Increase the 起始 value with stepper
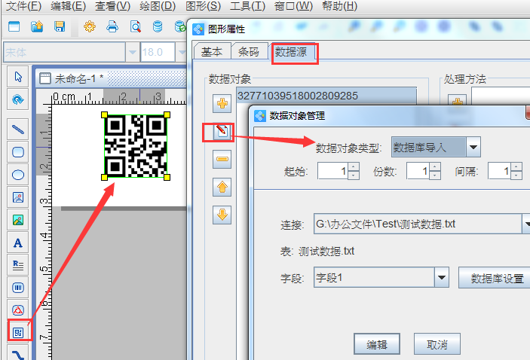The image size is (530, 360). click(x=354, y=167)
